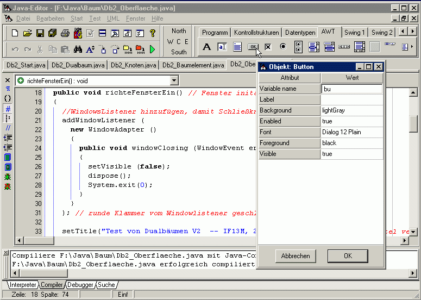Click the printer icon in toolbar
Viewport: 421px width, 300px height.
pos(65,33)
